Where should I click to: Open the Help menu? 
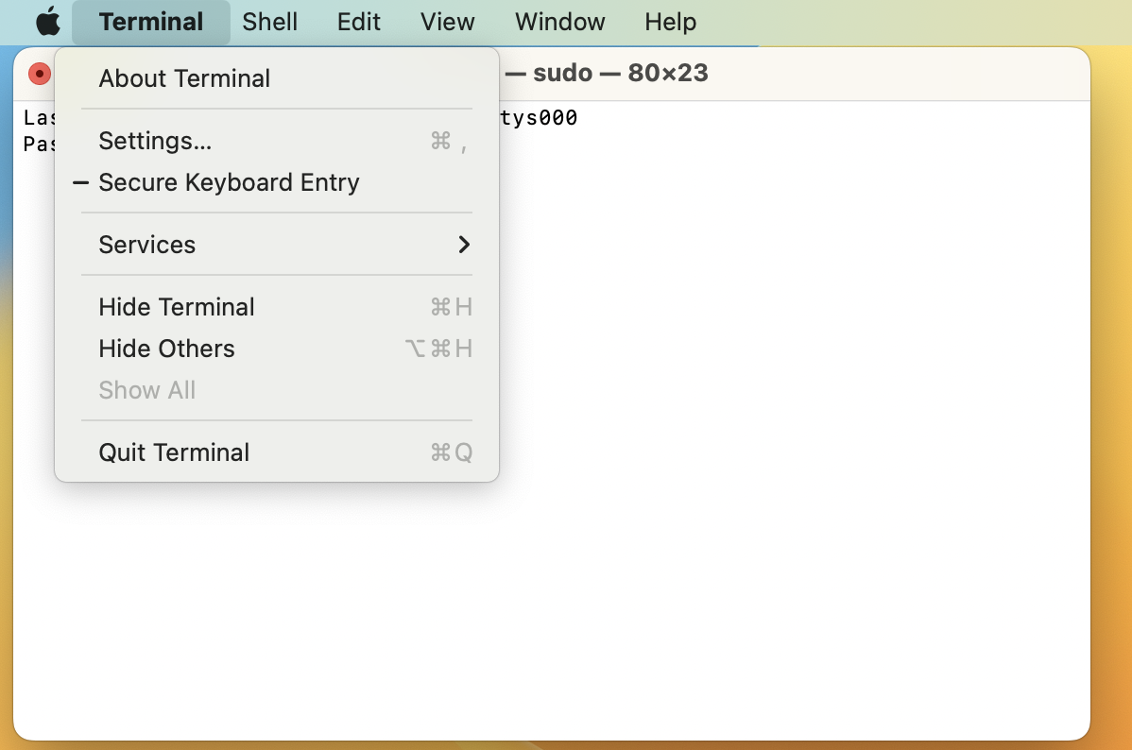pyautogui.click(x=670, y=22)
